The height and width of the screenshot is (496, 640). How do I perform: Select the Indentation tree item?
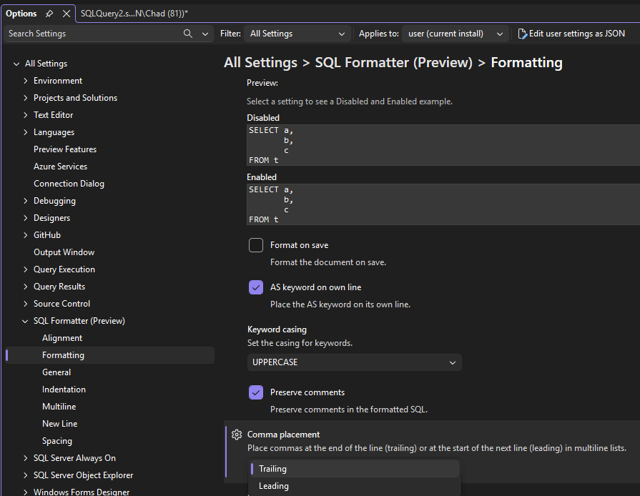[64, 389]
